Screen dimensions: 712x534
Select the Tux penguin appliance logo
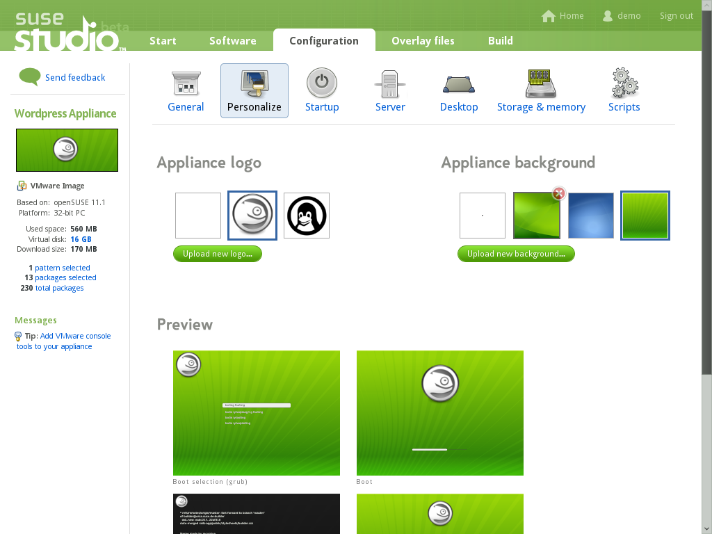click(307, 216)
